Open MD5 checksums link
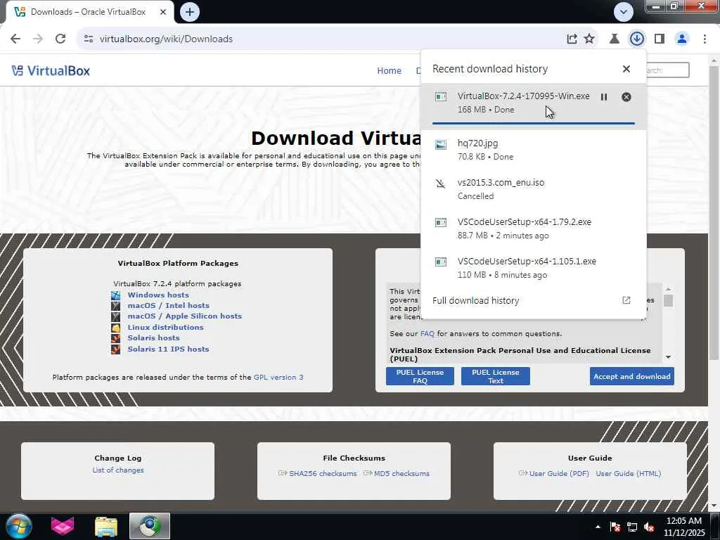The width and height of the screenshot is (720, 540). pyautogui.click(x=401, y=473)
